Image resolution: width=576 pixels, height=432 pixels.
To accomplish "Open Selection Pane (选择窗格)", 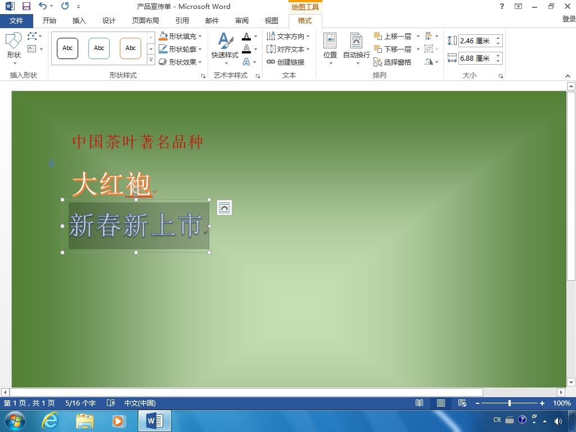I will pos(392,62).
